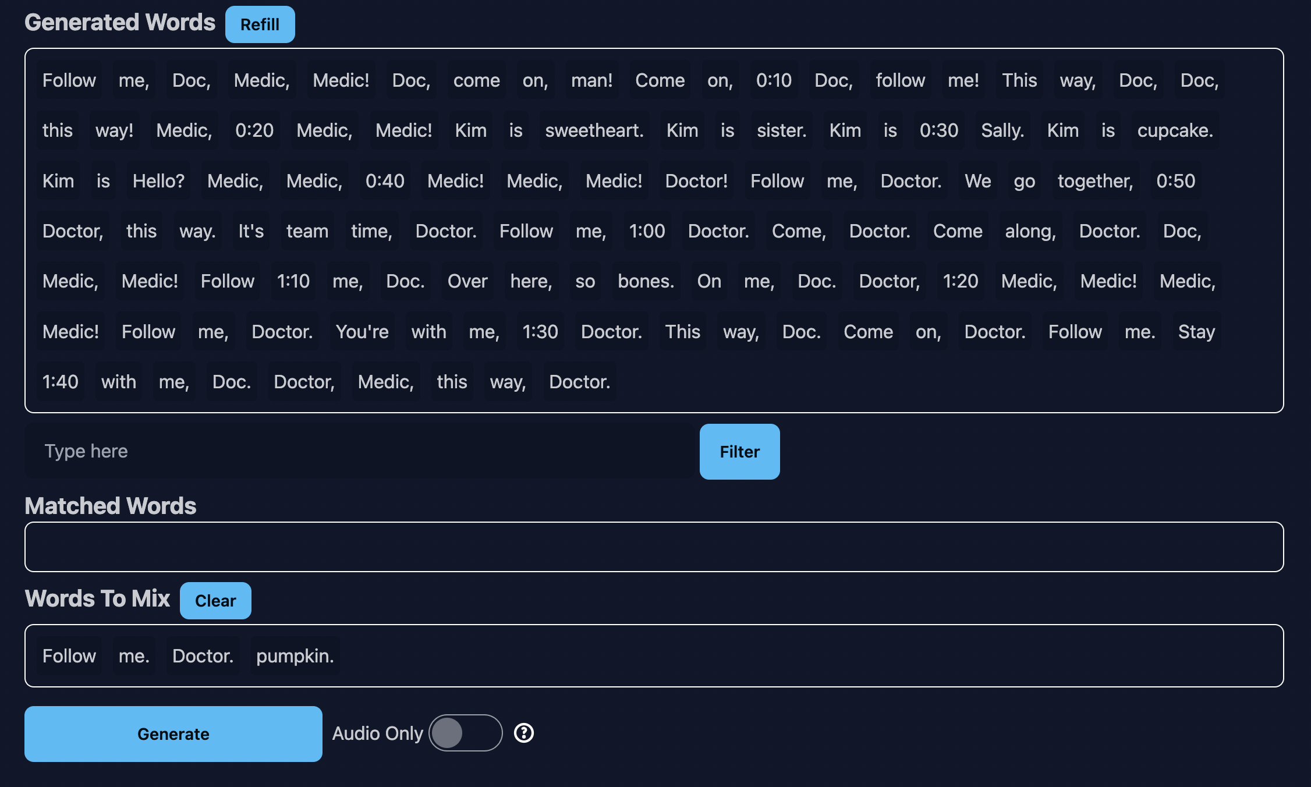This screenshot has width=1311, height=787.
Task: Focus the Type here filter field
Action: coord(361,452)
